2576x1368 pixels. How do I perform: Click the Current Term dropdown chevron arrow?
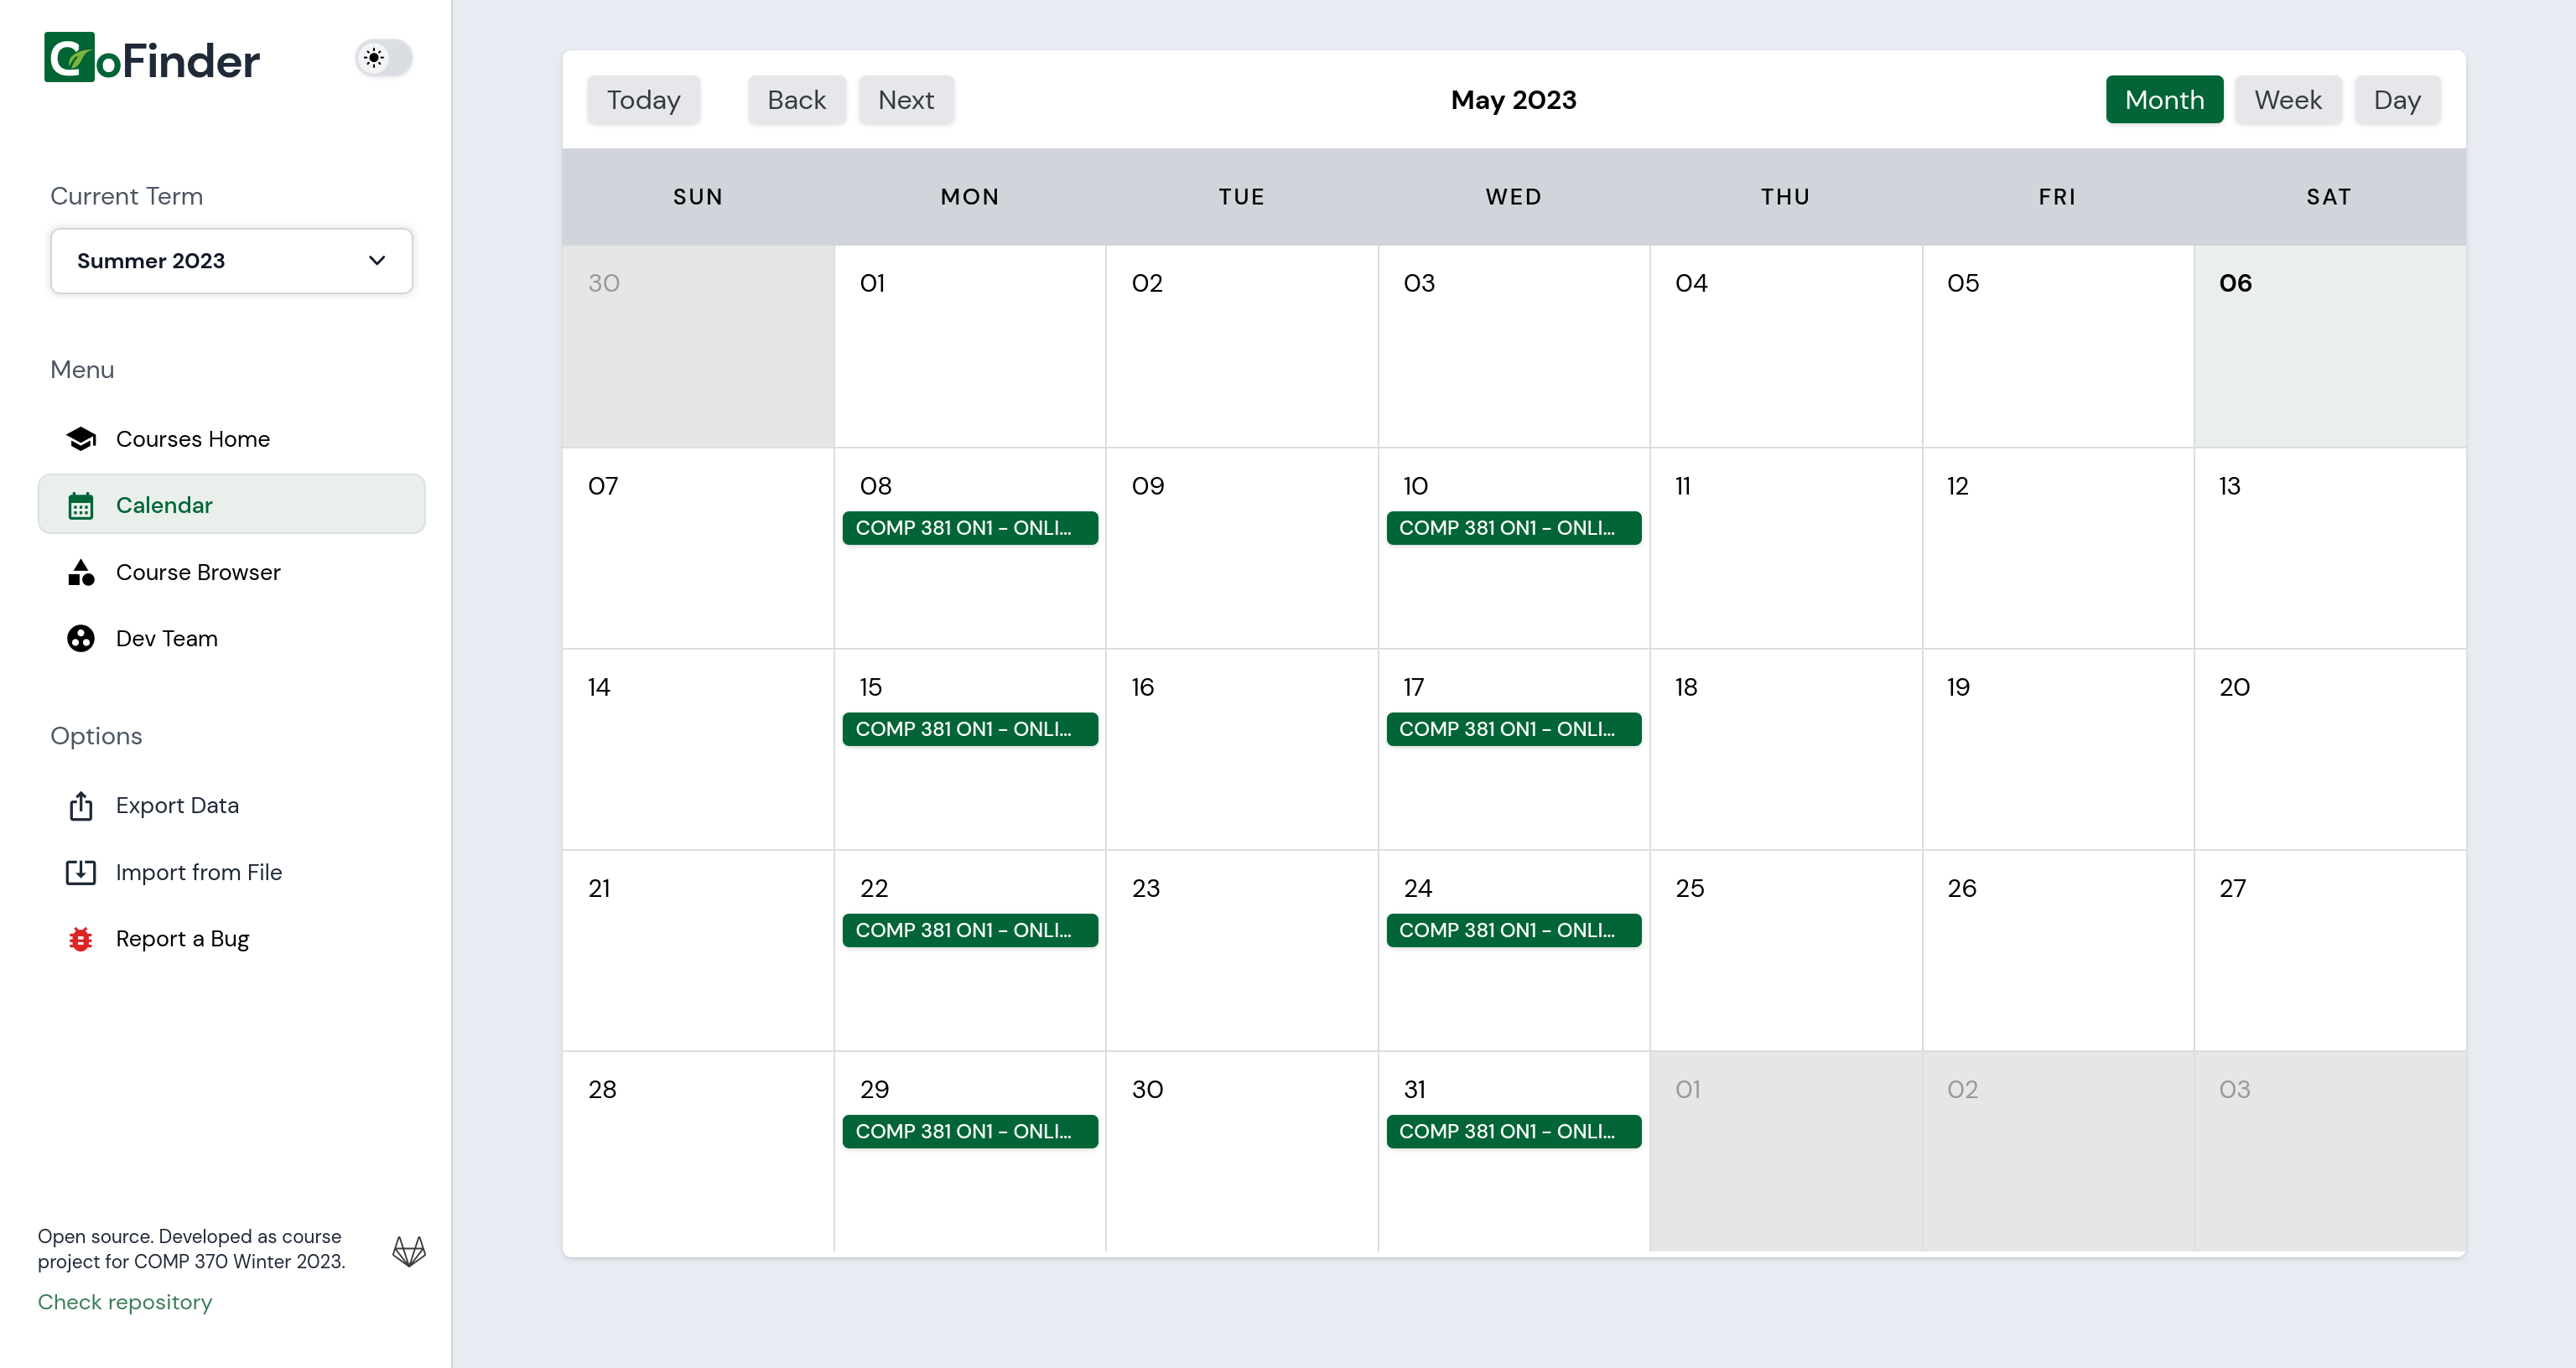tap(377, 261)
